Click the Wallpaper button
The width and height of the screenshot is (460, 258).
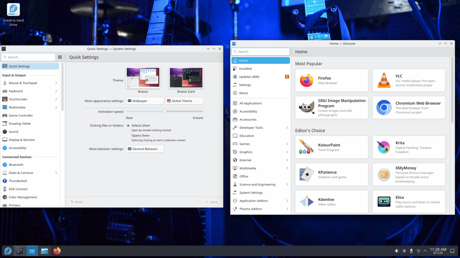[x=144, y=101]
